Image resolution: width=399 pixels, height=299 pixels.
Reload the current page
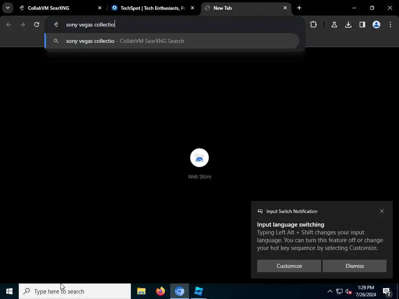pos(37,25)
